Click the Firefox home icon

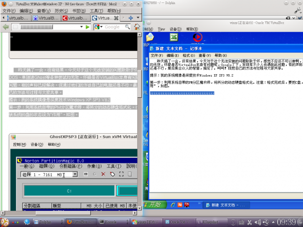coord(137,27)
